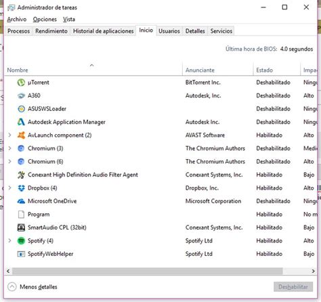Minimize the Administrador de tareas window
This screenshot has height=302, width=321.
coord(263,7)
